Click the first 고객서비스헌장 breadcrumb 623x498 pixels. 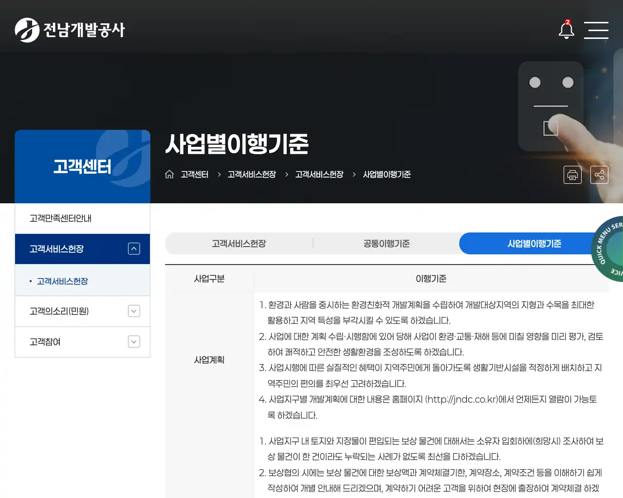click(x=252, y=174)
